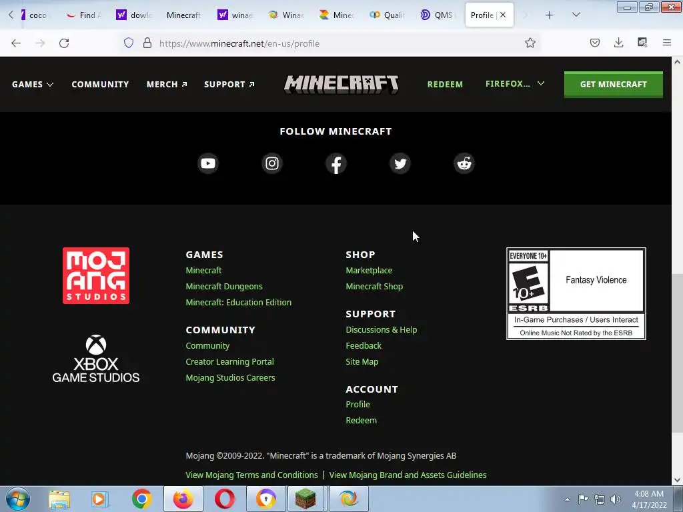Open Firefox application menu hamburger
The image size is (683, 512).
pyautogui.click(x=666, y=43)
